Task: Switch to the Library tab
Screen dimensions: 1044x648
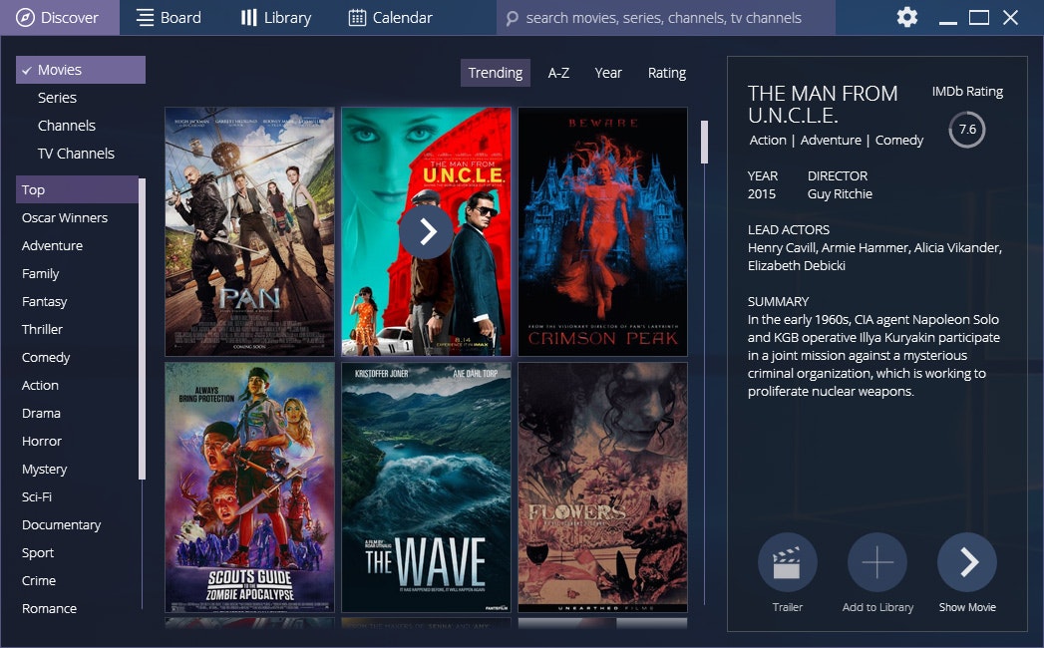Action: 275,17
